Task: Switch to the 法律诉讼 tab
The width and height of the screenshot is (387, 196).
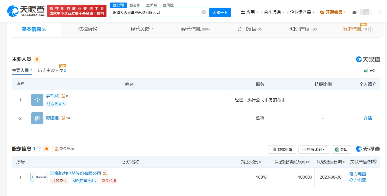Action: tap(88, 29)
